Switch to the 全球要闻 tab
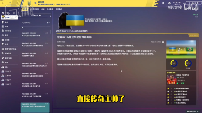 click(x=59, y=9)
